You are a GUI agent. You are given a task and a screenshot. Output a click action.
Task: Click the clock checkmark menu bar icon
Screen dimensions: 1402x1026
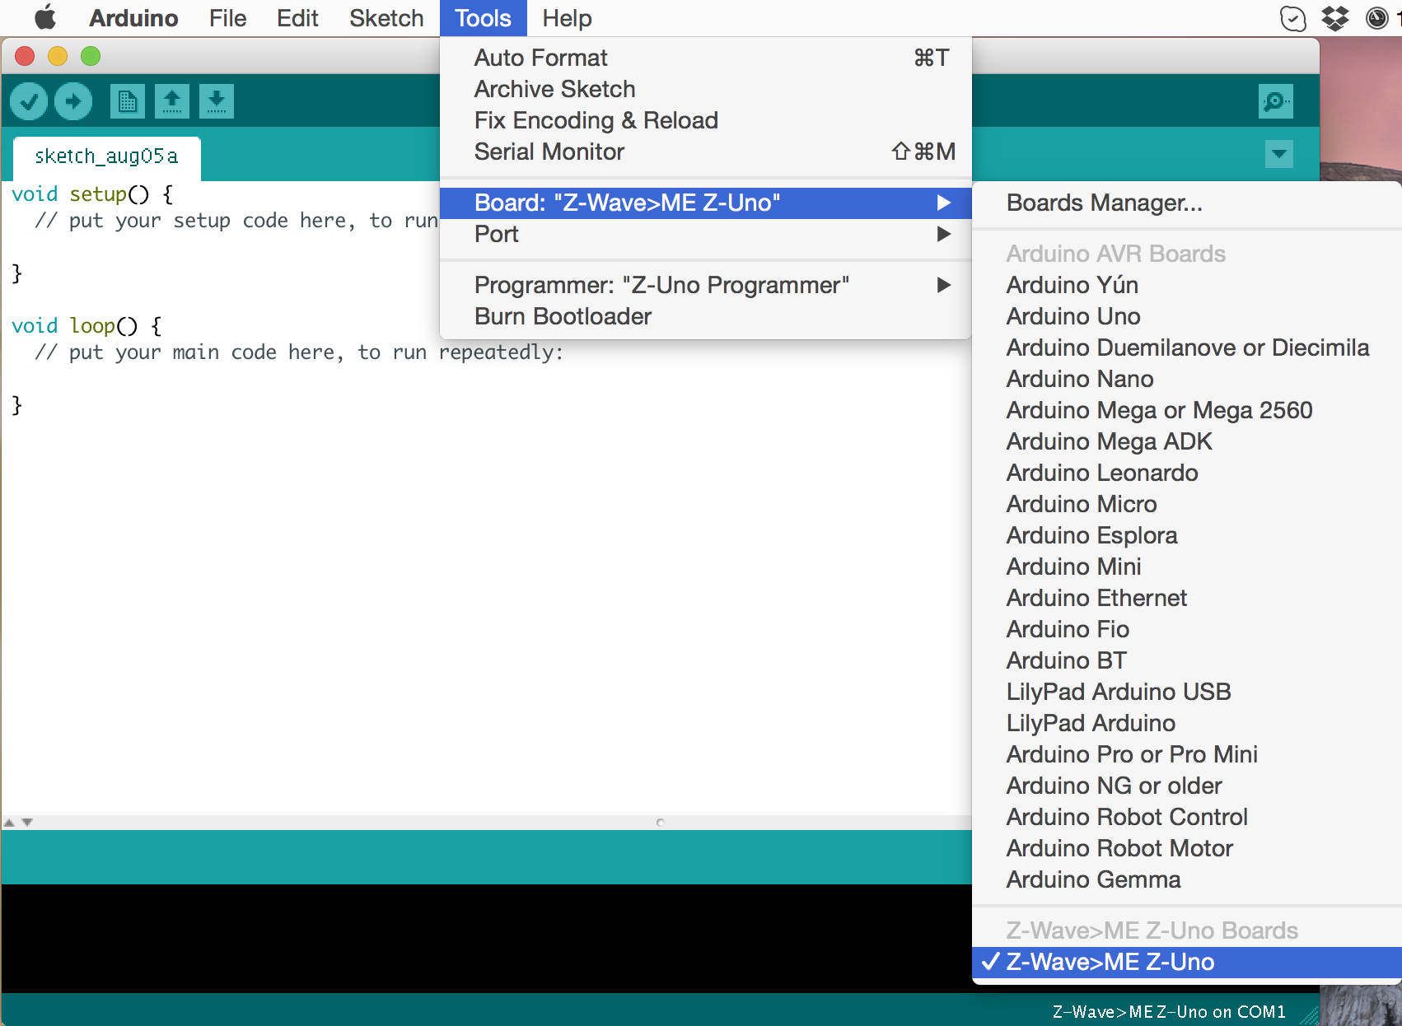point(1293,17)
